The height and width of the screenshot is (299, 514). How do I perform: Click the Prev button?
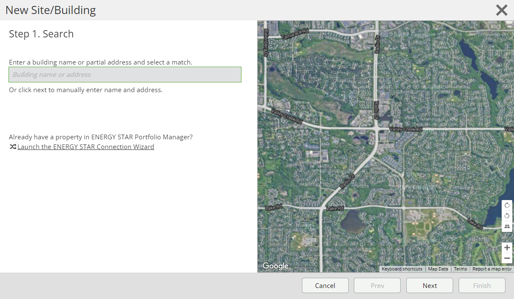[377, 285]
